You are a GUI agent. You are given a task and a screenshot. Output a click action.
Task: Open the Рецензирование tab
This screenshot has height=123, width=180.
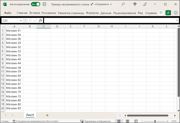click(124, 13)
